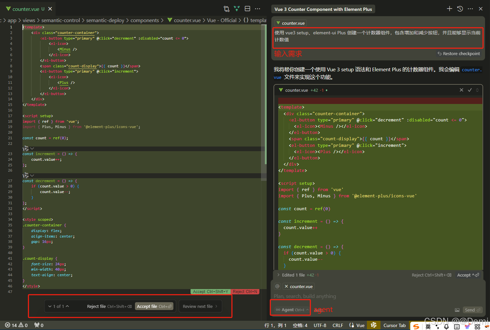This screenshot has height=330, width=490.
Task: Change indentation via 空格: 4
Action: pyautogui.click(x=300, y=325)
